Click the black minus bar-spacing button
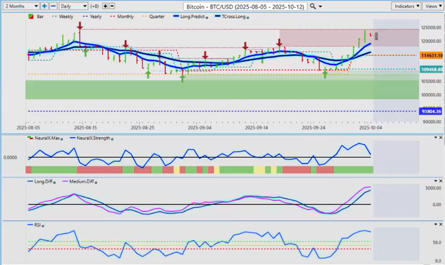 pyautogui.click(x=112, y=6)
